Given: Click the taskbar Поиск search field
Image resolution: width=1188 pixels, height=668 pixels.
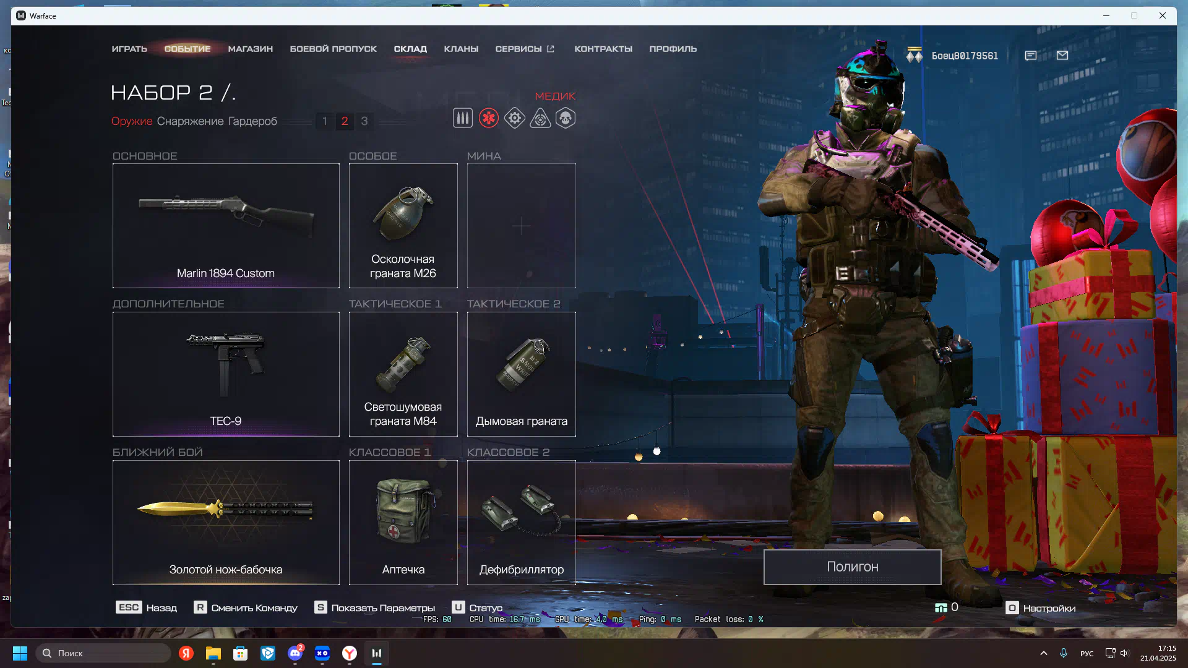Looking at the screenshot, I should pyautogui.click(x=103, y=653).
